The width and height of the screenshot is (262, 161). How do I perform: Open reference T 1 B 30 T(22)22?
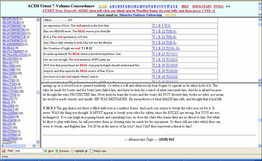(x=165, y=76)
